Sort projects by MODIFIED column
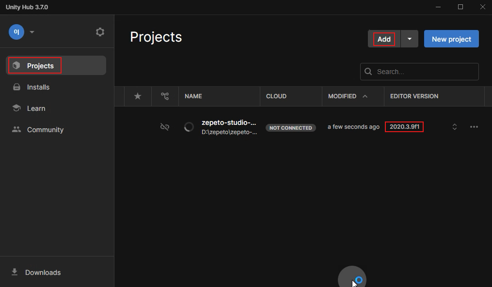This screenshot has height=287, width=492. [342, 96]
